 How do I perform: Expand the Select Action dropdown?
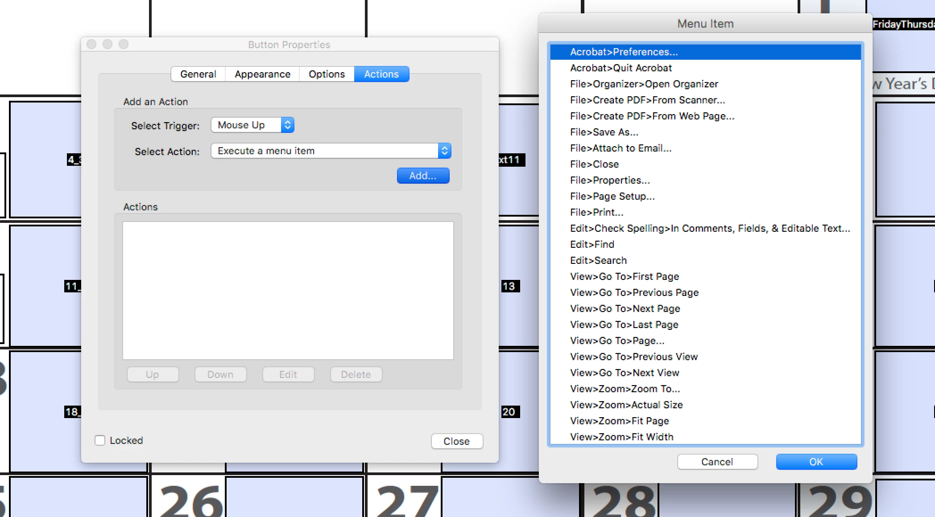click(x=331, y=151)
